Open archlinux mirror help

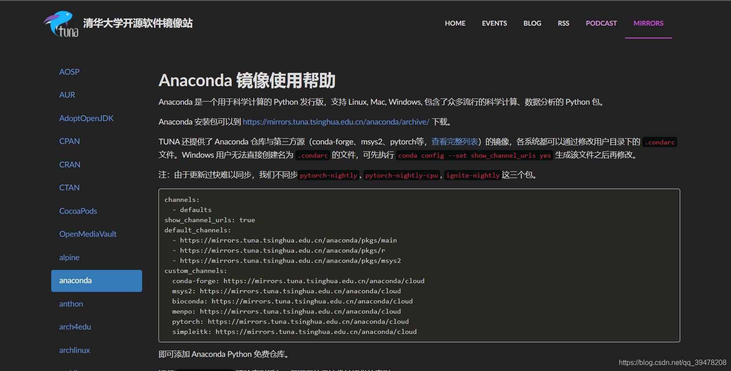click(75, 350)
